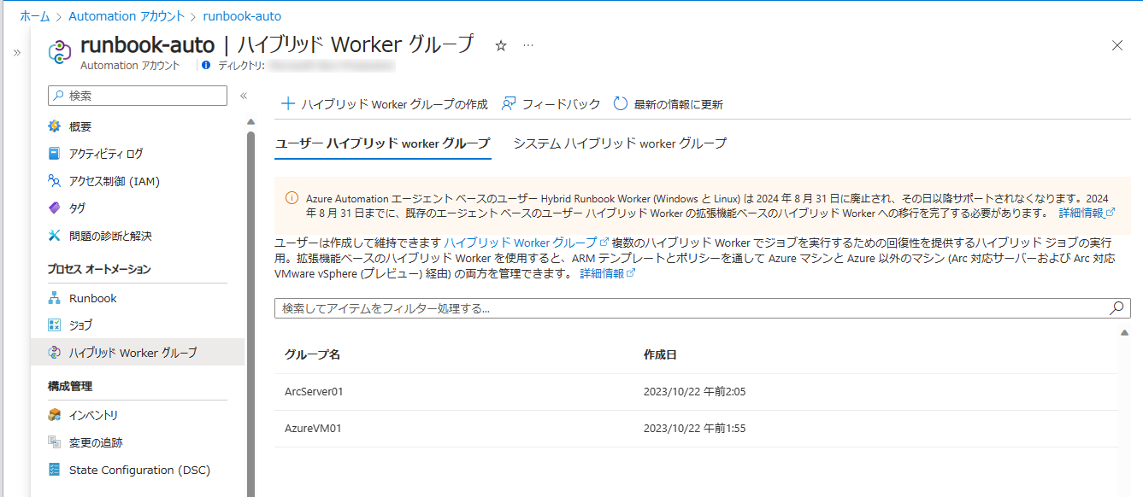Click the ジョブ icon
1143x497 pixels.
(x=55, y=325)
